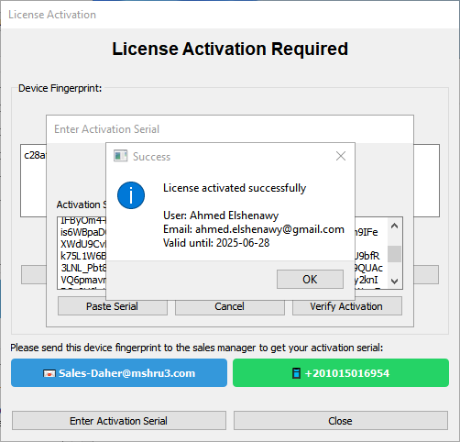Click the phone icon on the green button
The width and height of the screenshot is (460, 442).
coord(296,373)
